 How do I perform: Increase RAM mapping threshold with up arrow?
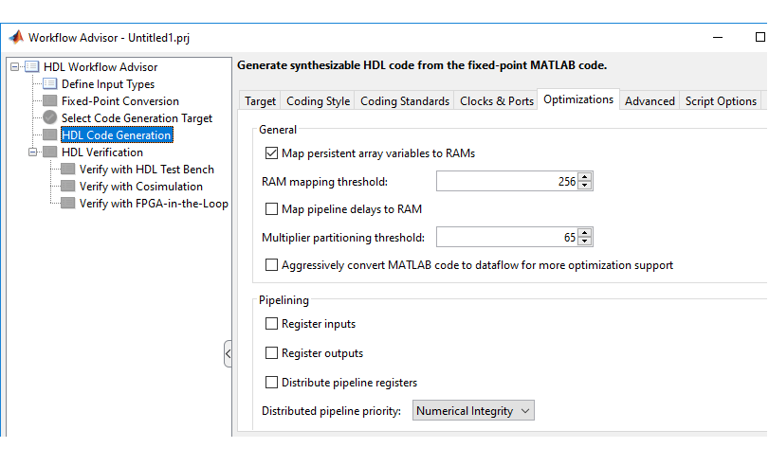tap(585, 177)
